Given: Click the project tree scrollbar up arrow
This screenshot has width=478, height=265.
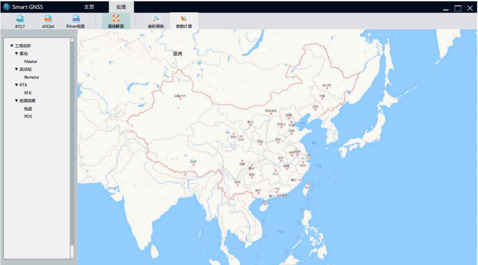Looking at the screenshot, I should (x=72, y=40).
